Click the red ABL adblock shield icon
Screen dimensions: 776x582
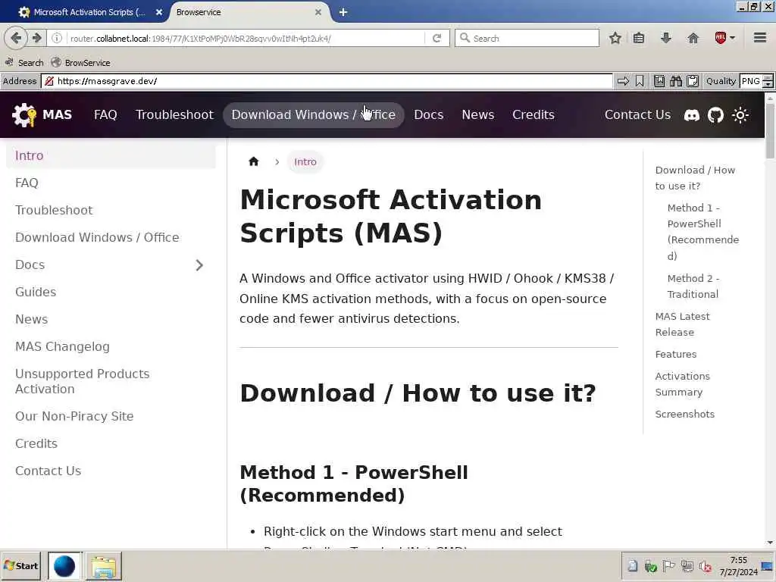pyautogui.click(x=720, y=38)
